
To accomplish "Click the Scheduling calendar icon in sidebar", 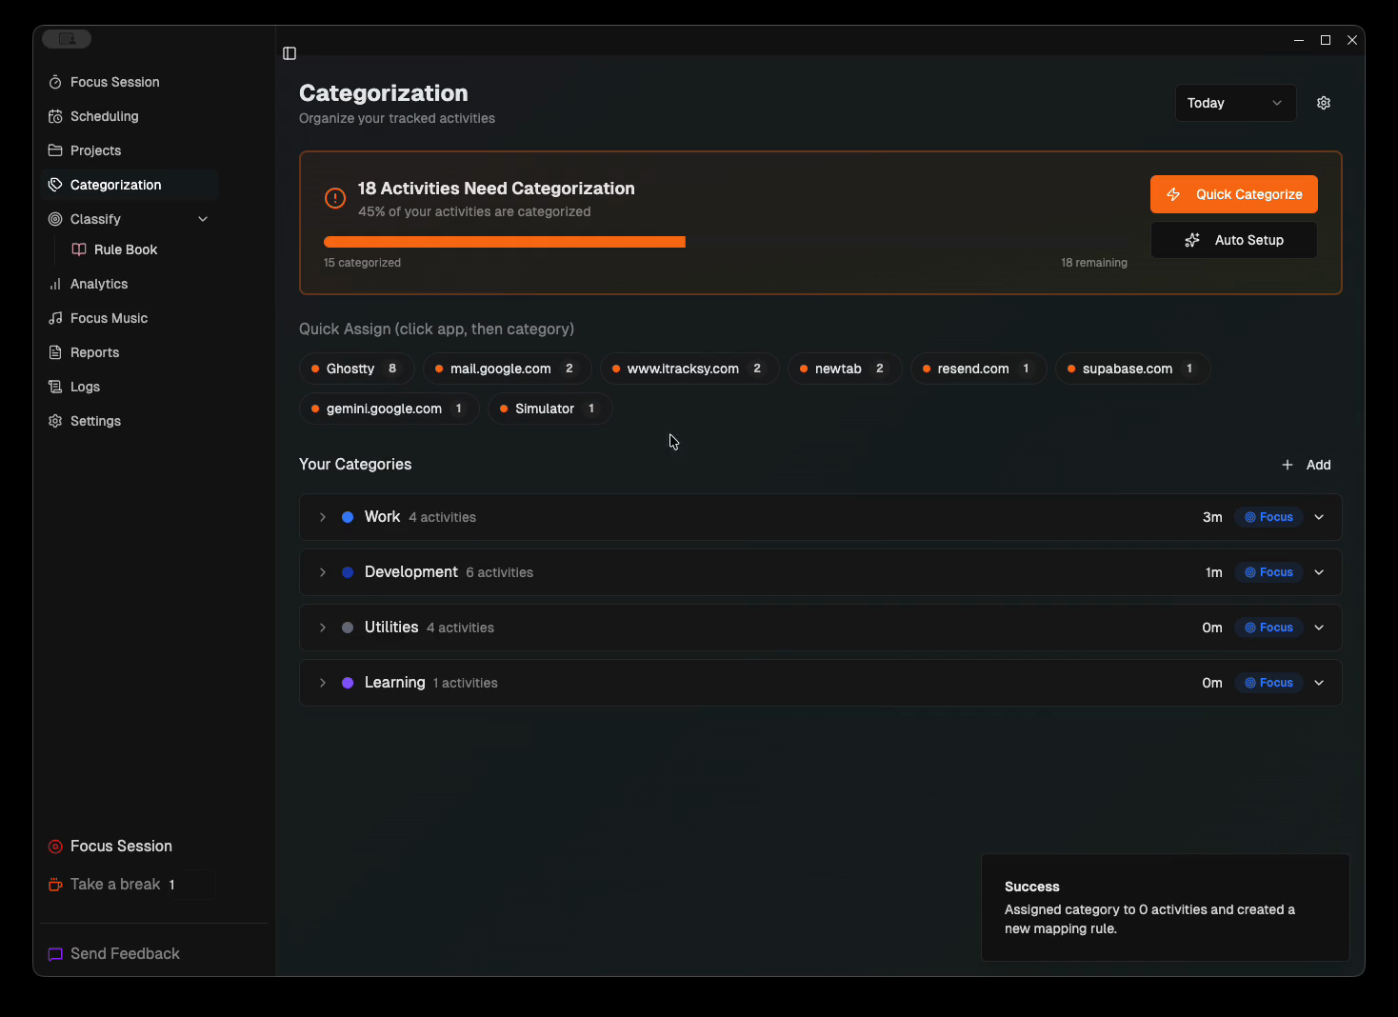I will tap(55, 117).
